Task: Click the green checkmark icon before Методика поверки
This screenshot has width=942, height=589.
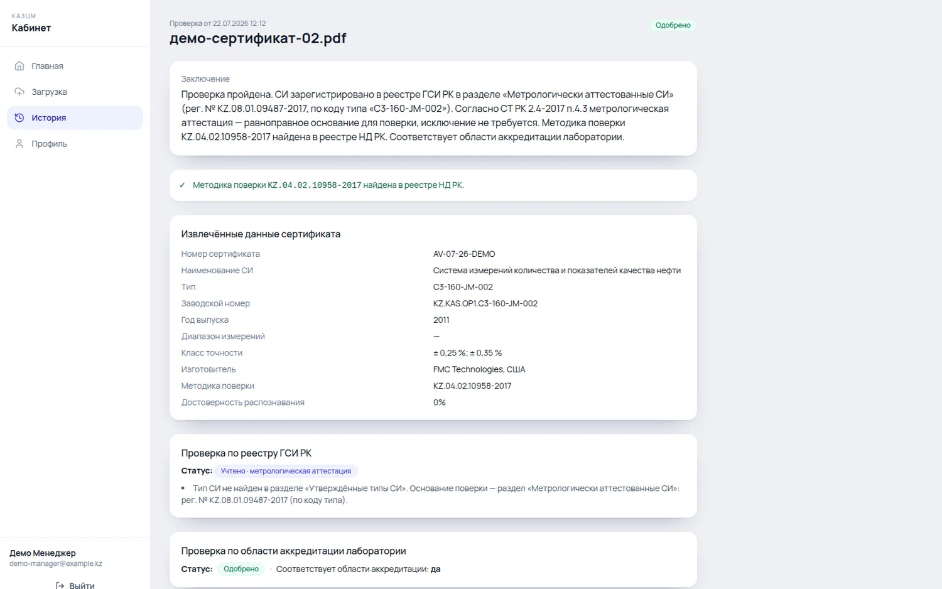Action: tap(182, 185)
